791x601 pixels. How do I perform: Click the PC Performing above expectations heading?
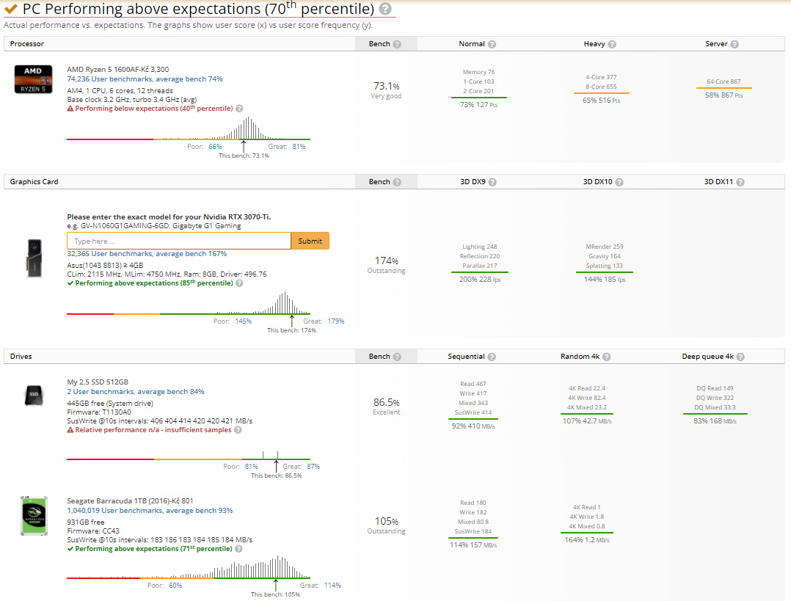click(198, 9)
